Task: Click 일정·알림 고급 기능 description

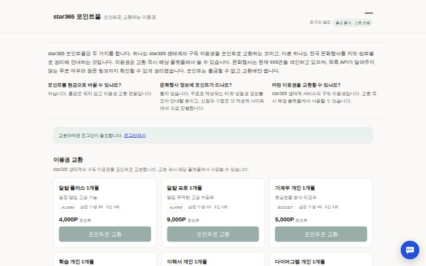Action: tap(78, 198)
